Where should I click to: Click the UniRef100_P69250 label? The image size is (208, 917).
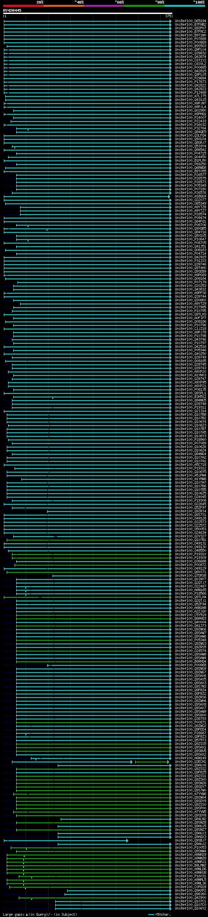190,164
